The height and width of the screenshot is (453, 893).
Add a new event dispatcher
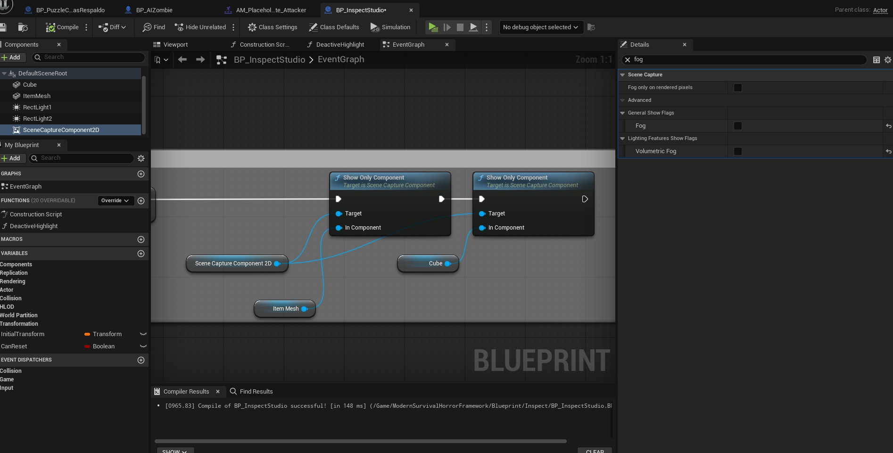[141, 360]
